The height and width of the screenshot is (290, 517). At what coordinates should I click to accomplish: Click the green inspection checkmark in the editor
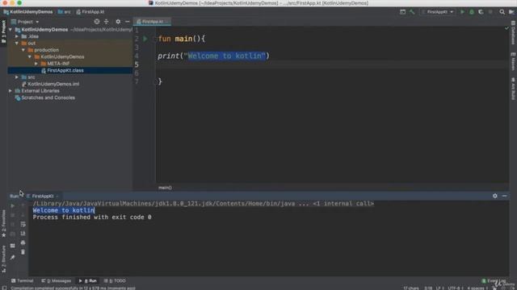[506, 28]
